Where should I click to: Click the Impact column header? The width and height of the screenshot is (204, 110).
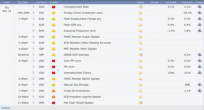pos(53,2)
